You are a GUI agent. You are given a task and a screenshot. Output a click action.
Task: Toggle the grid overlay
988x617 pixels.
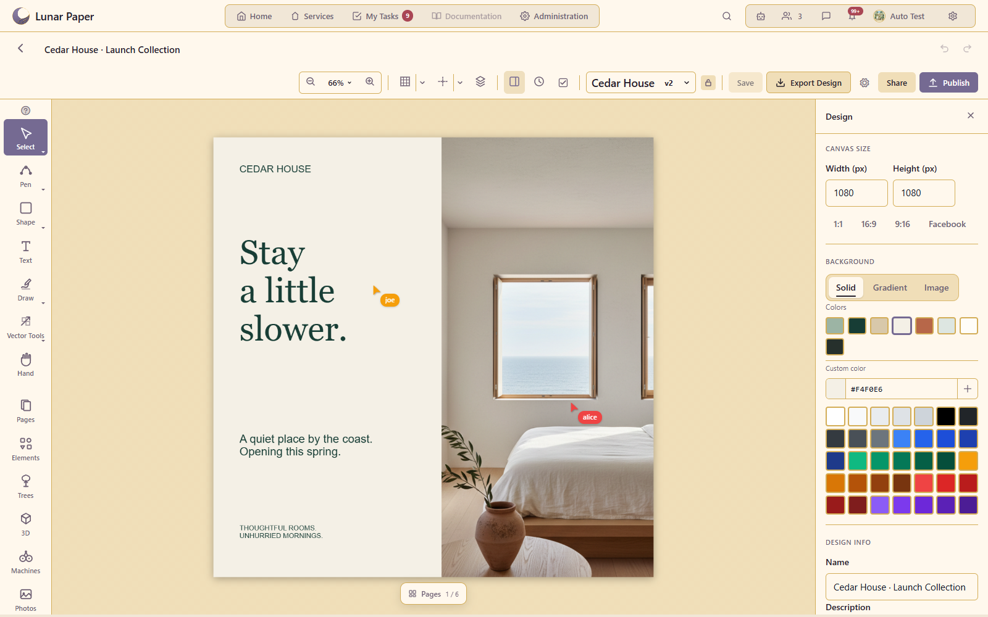coord(405,82)
